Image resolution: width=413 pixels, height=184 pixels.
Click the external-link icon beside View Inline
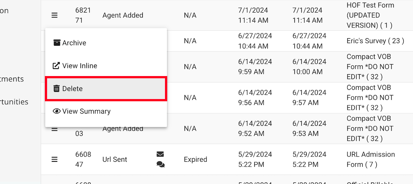pos(56,66)
